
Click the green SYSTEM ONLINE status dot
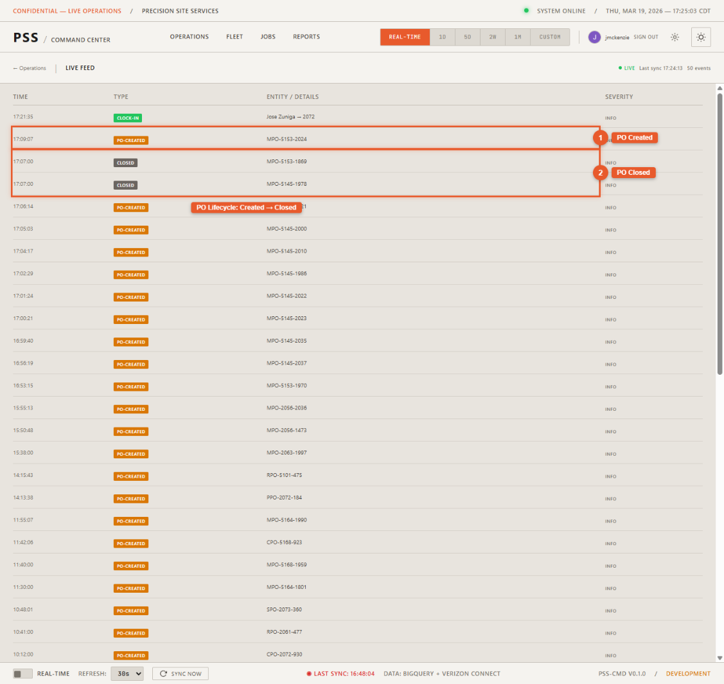[x=527, y=11]
